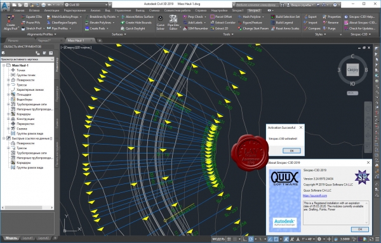381x243 pixels.
Task: Toggle polar tracking in status bar
Action: tap(251, 239)
